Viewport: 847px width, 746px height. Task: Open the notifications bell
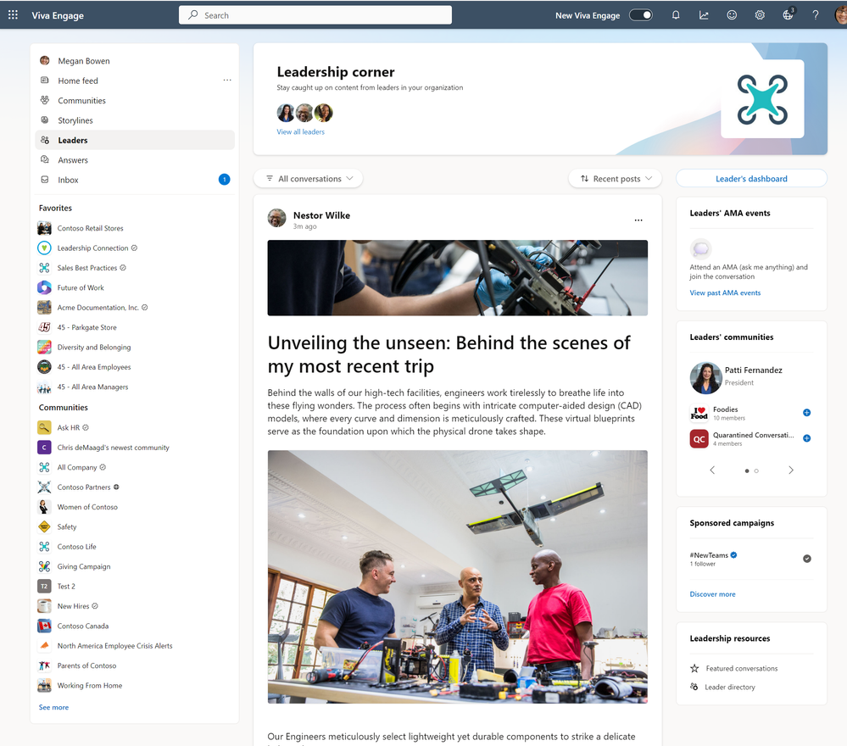676,15
